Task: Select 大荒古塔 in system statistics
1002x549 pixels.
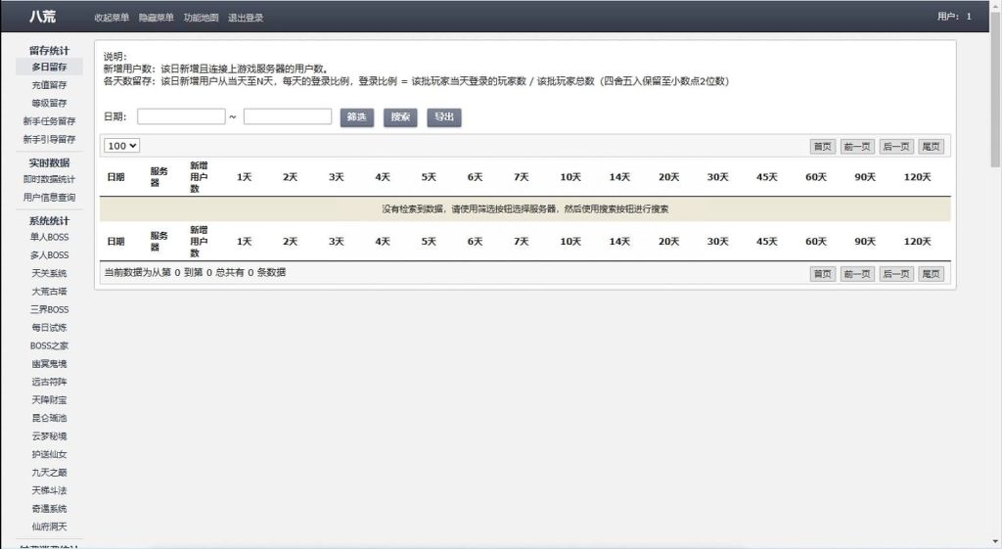Action: 49,292
